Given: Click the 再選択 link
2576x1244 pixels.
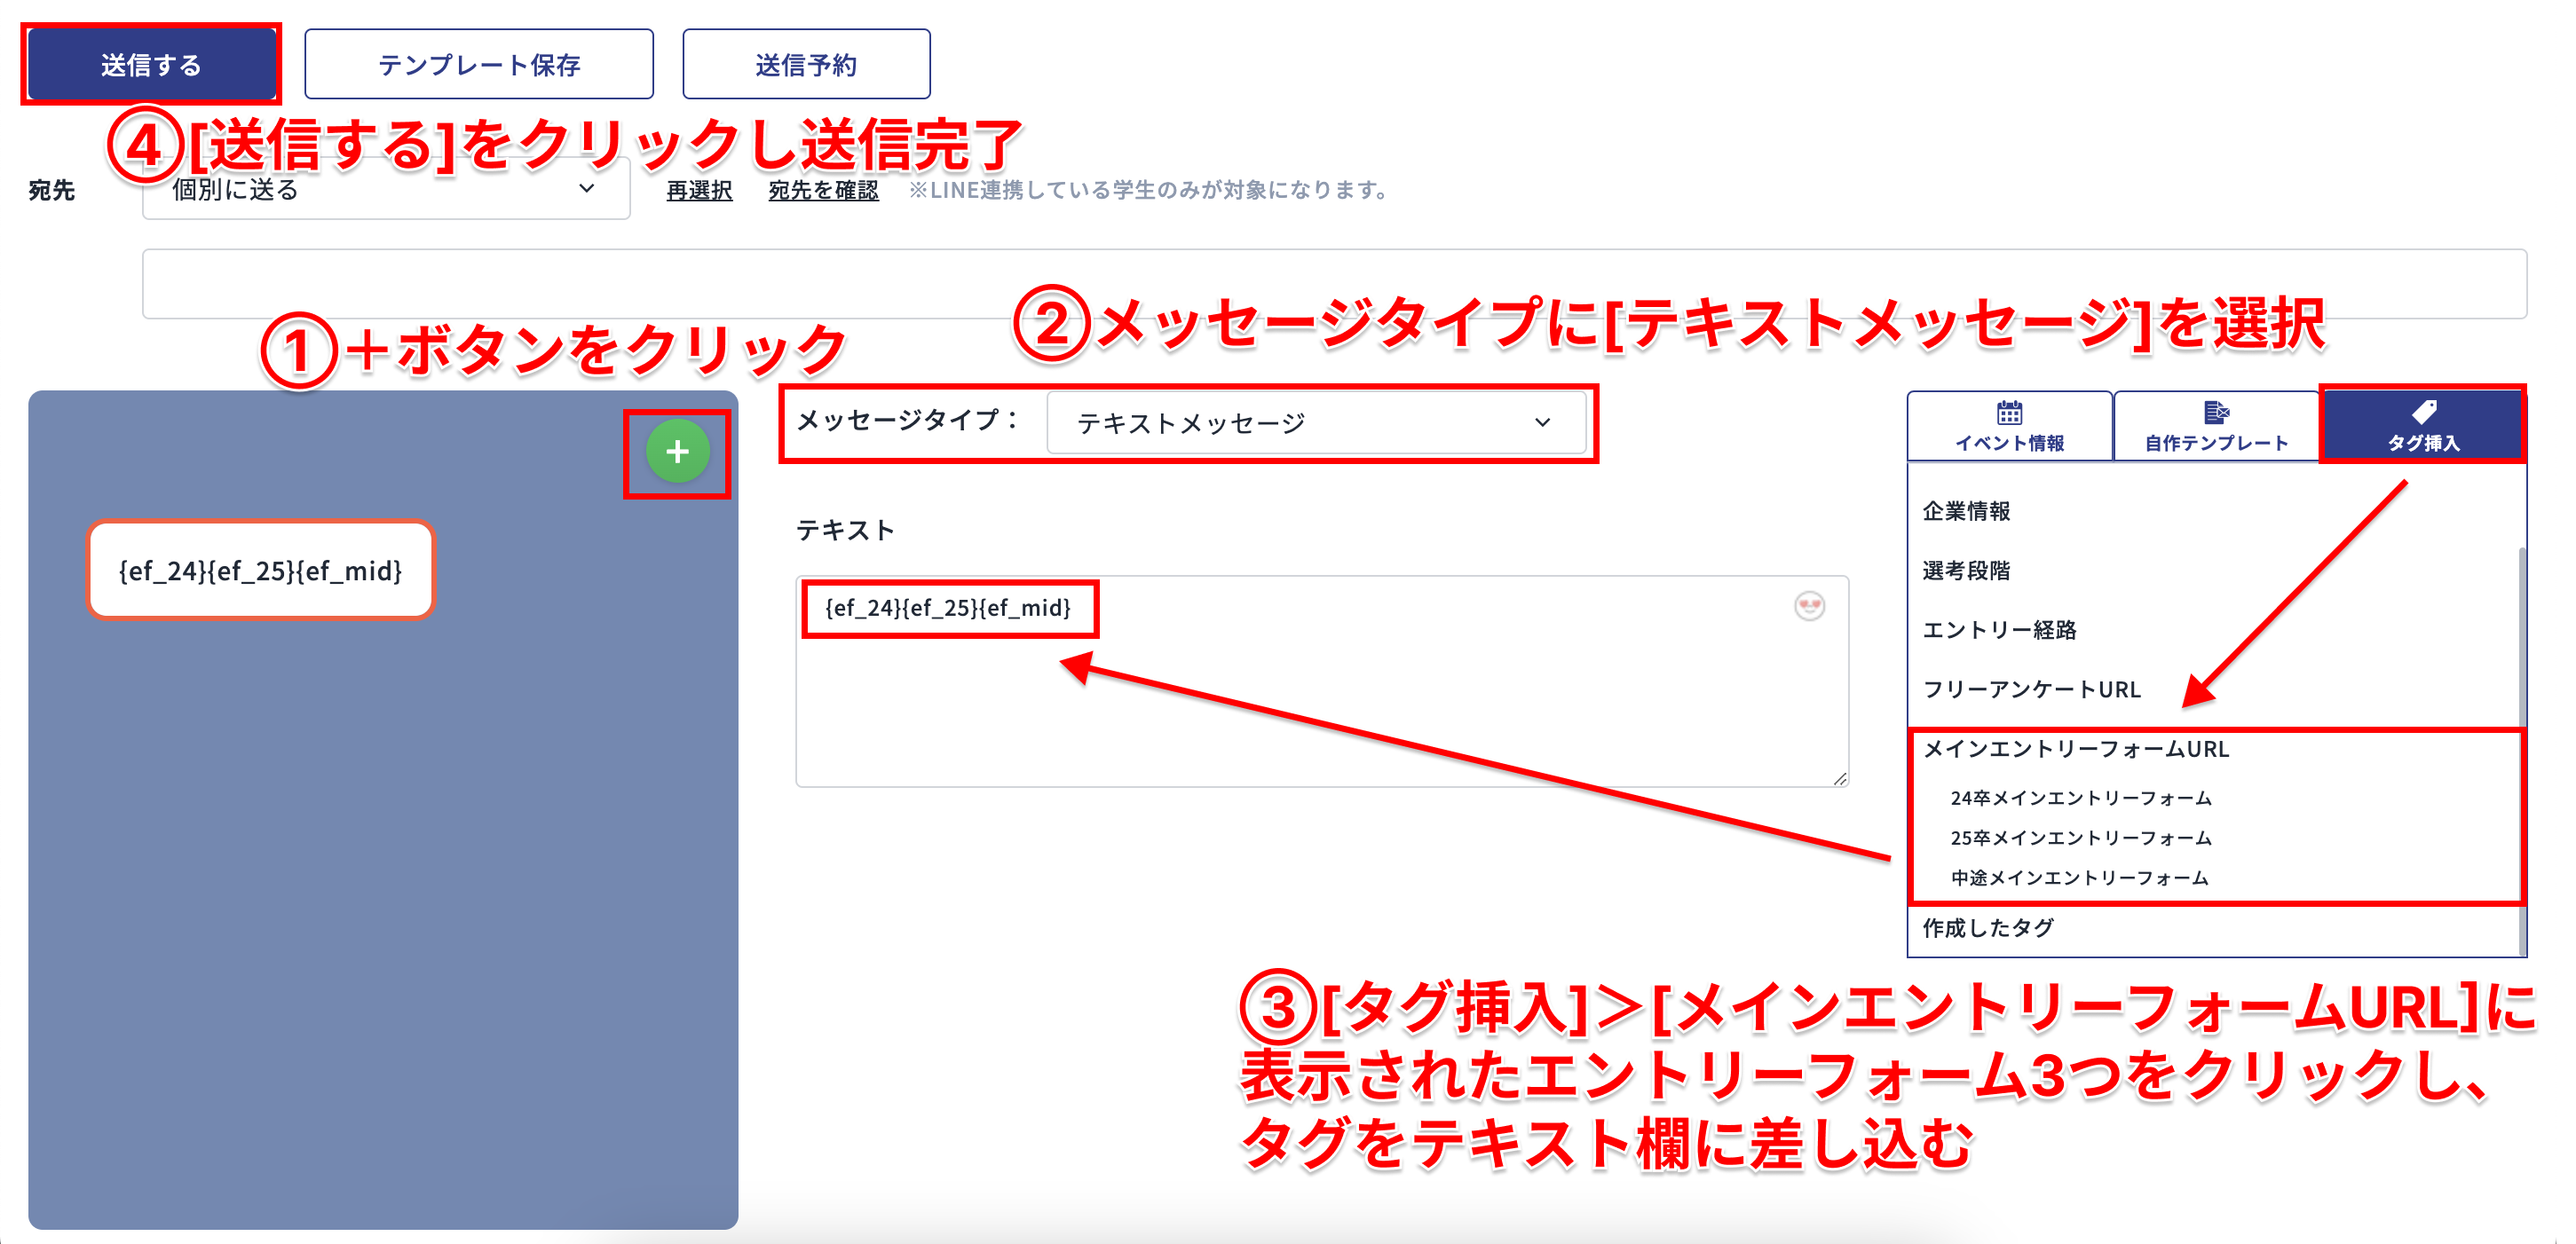Looking at the screenshot, I should [699, 191].
